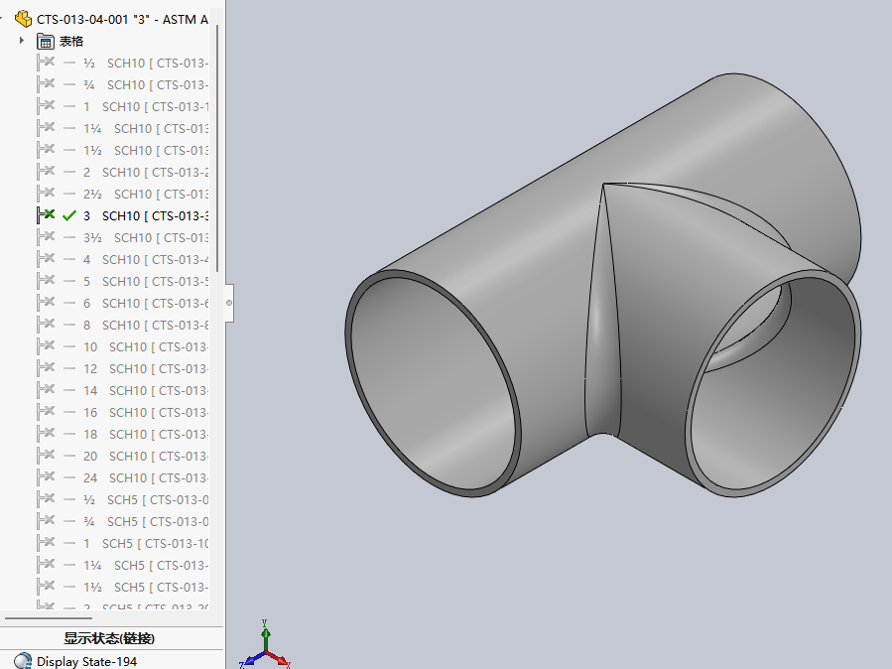Click the configuration icon beside 4 SCH10
Image resolution: width=892 pixels, height=669 pixels.
[x=46, y=259]
